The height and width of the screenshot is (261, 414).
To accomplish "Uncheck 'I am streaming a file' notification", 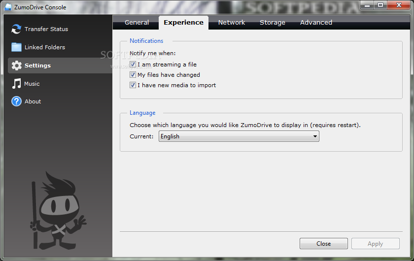I will (x=133, y=65).
